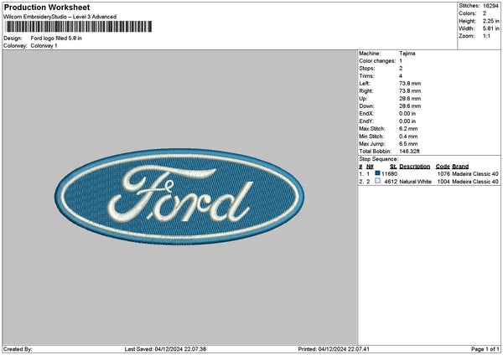Click the 'Page 1 of 1' indicator
Viewport: 503px width, 355px height.
485,349
